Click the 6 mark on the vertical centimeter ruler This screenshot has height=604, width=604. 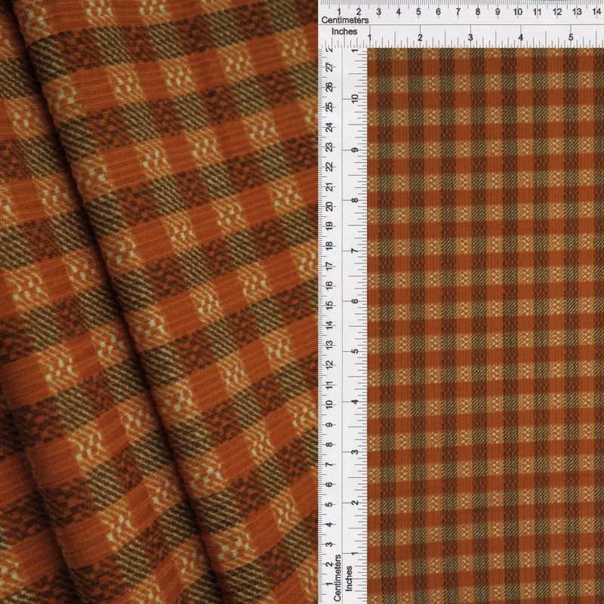pyautogui.click(x=329, y=484)
